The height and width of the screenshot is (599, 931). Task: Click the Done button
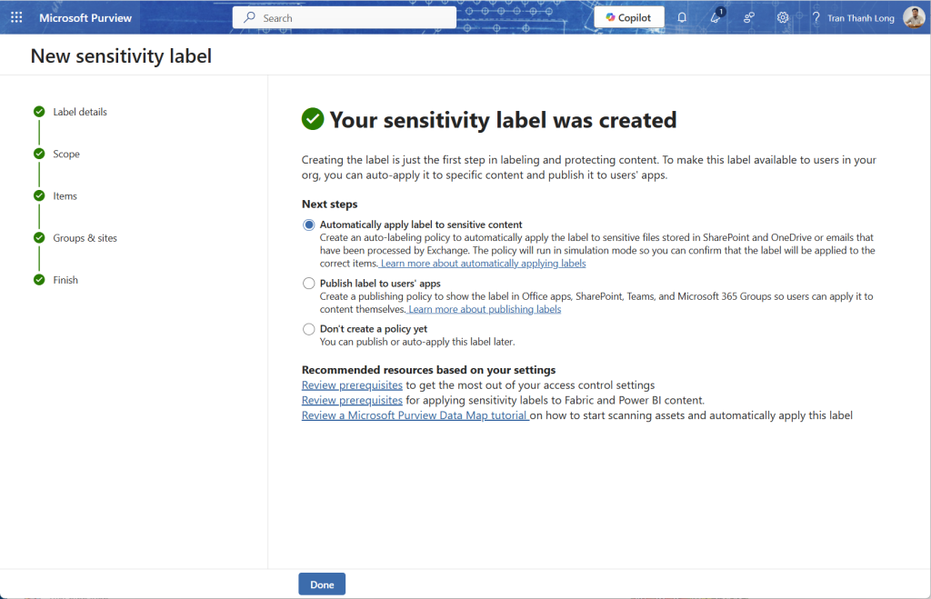(x=322, y=584)
